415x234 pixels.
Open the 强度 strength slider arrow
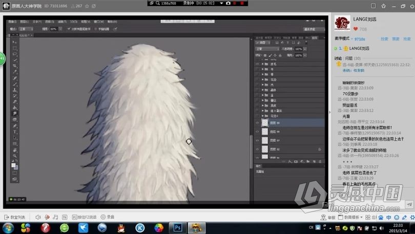60,29
